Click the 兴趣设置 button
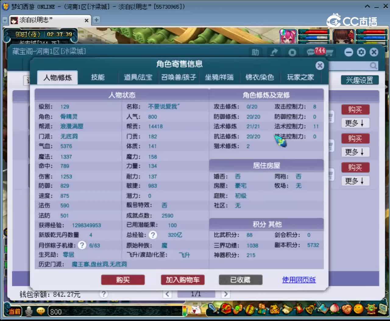This screenshot has width=390, height=321. point(360,80)
